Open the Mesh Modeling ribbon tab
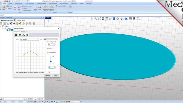 point(64,4)
